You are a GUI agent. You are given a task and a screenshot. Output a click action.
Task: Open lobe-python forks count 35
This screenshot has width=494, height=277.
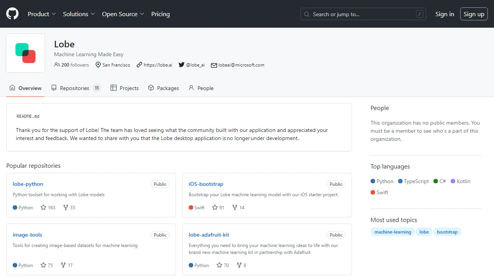click(x=69, y=207)
